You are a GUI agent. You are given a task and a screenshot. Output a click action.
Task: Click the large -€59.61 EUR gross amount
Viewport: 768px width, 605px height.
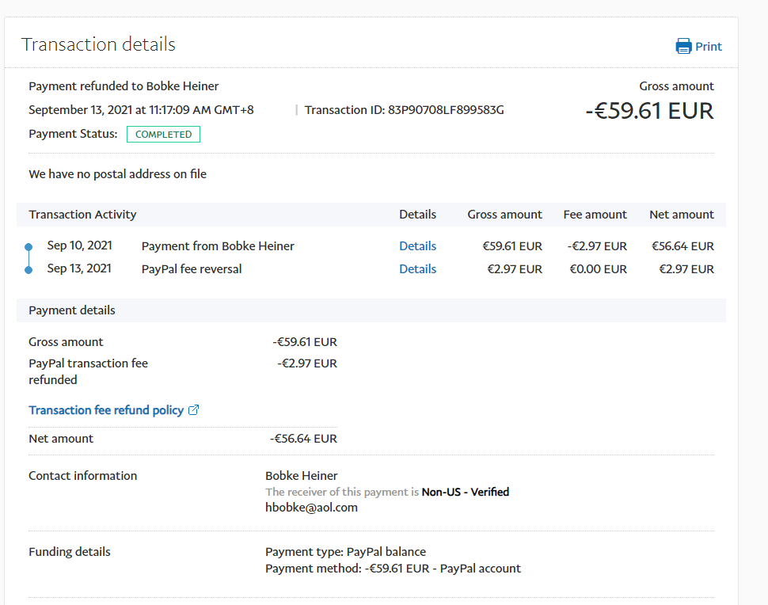pyautogui.click(x=649, y=111)
